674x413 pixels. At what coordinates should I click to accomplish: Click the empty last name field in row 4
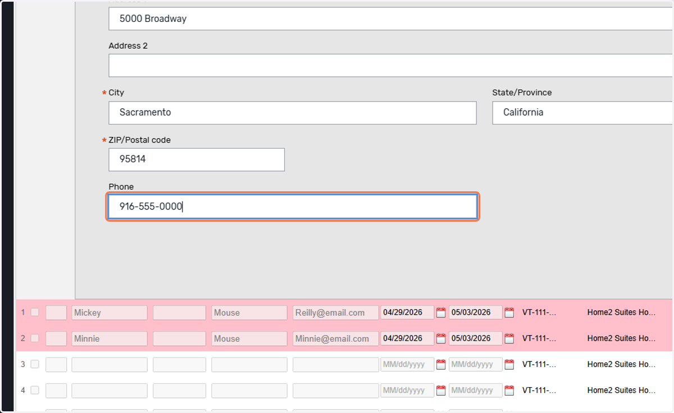pyautogui.click(x=249, y=390)
